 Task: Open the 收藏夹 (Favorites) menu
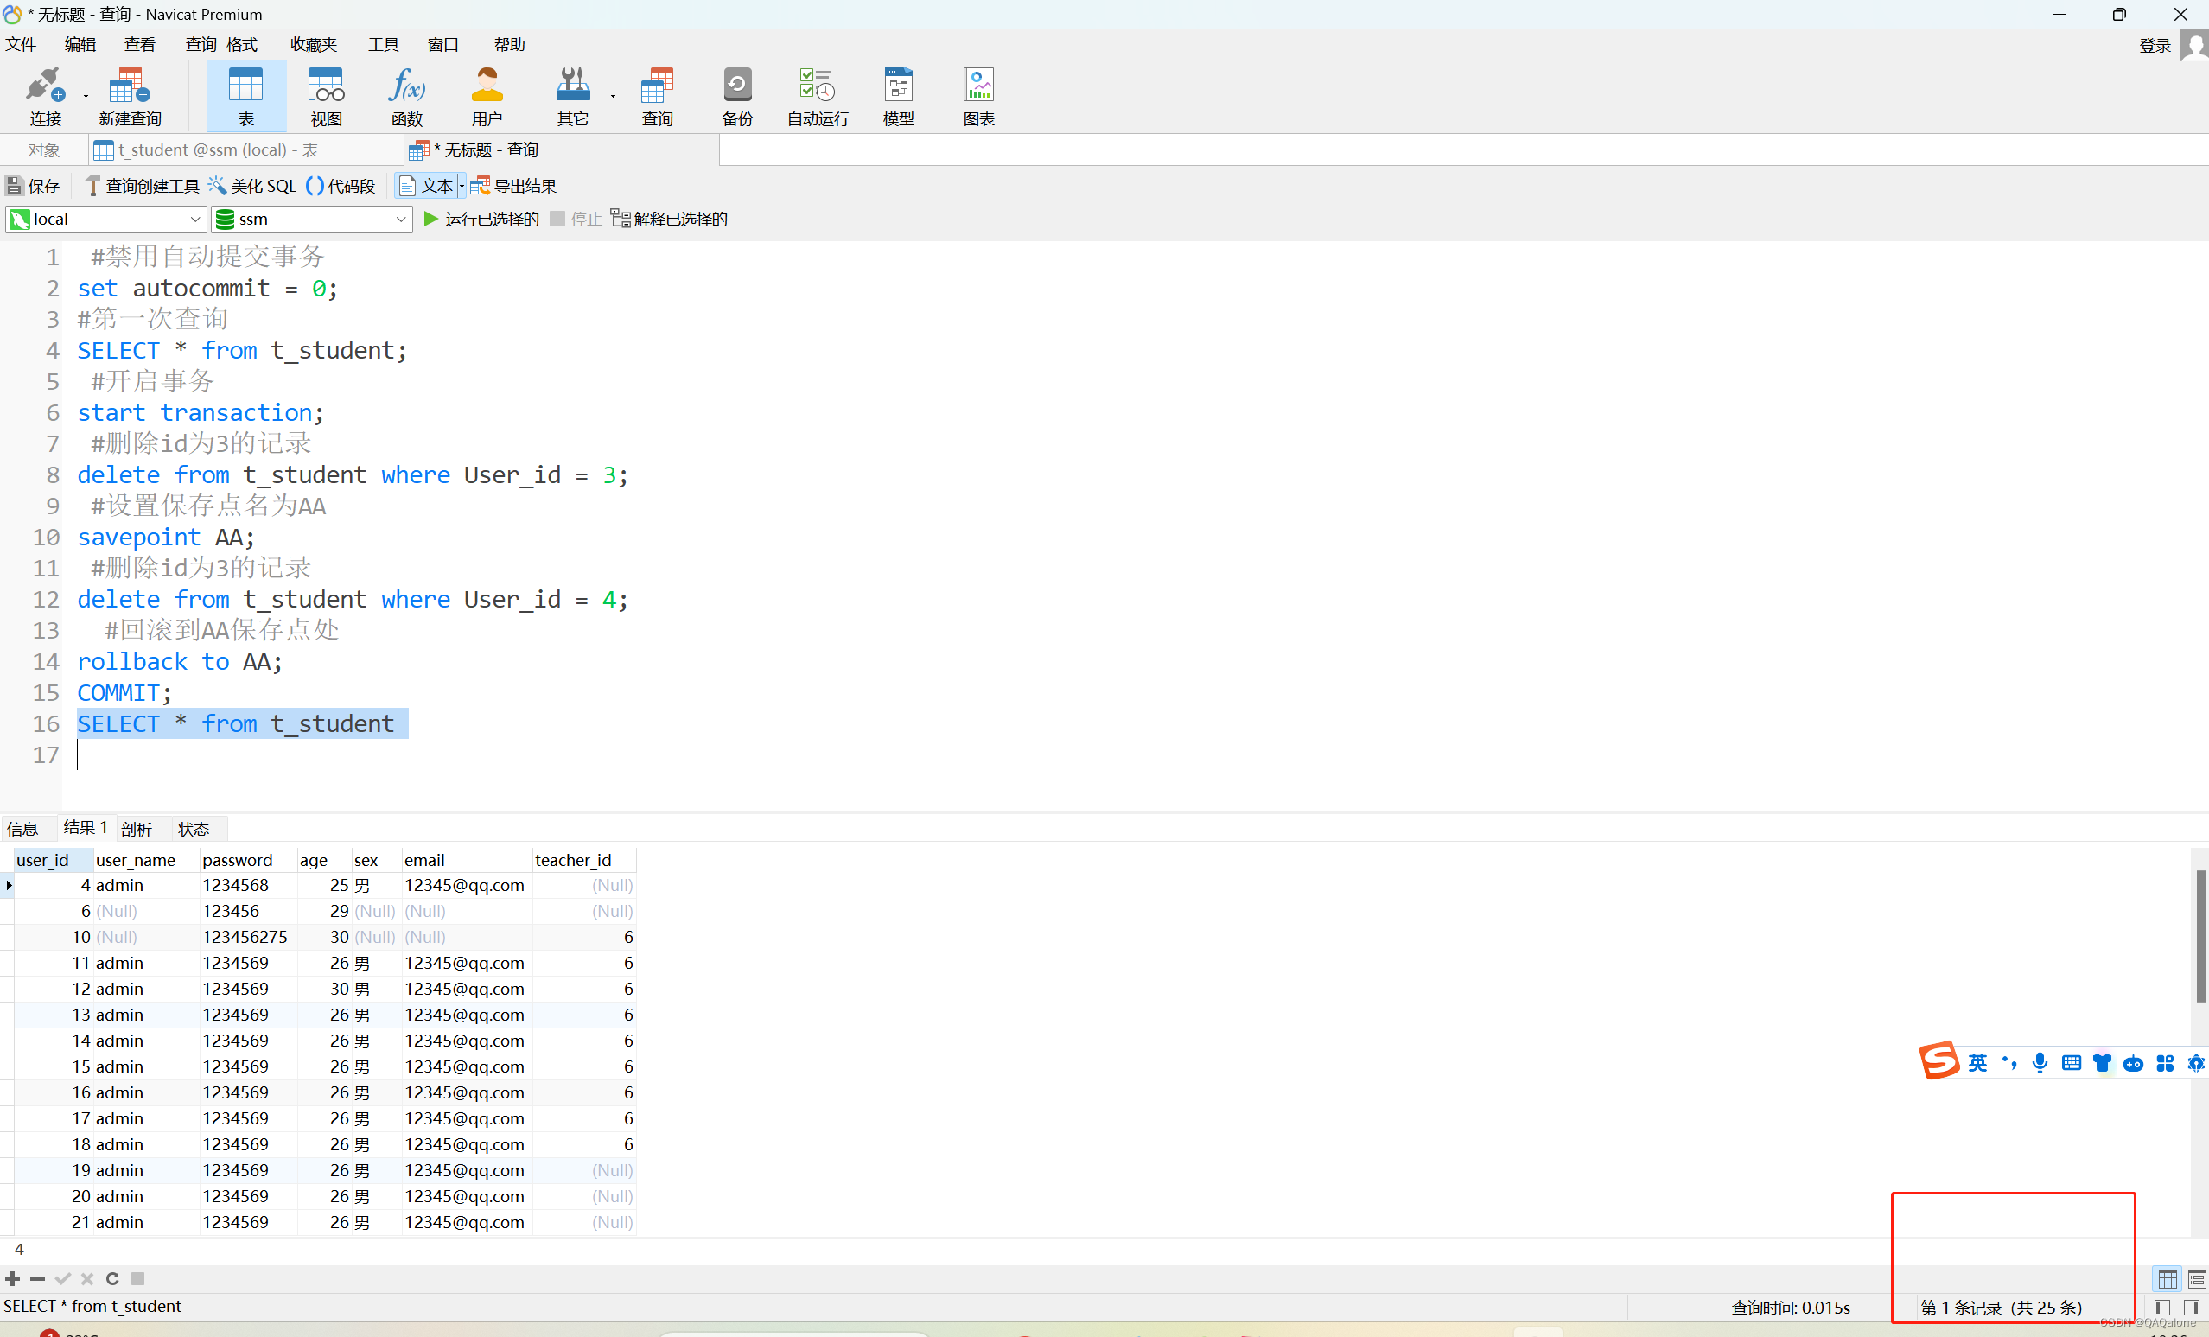313,44
